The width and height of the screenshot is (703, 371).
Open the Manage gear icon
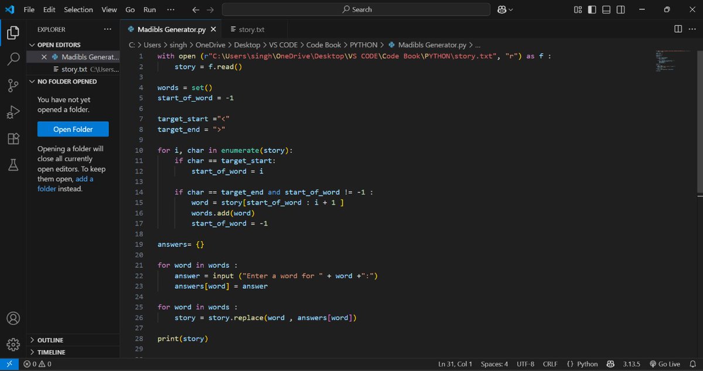click(13, 345)
